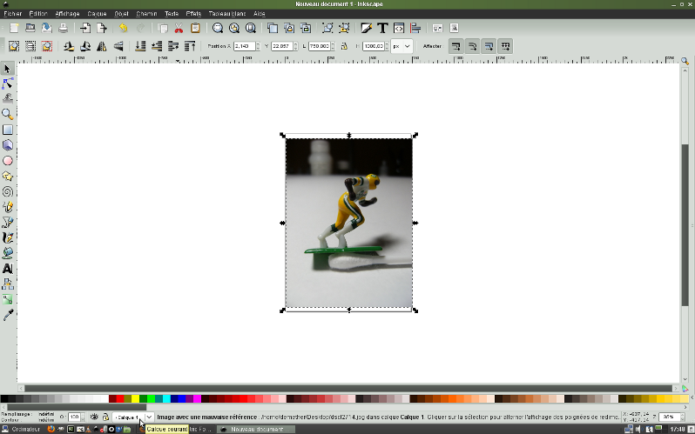The image size is (695, 434).
Task: Pick the yellow palette swatch
Action: click(x=135, y=399)
